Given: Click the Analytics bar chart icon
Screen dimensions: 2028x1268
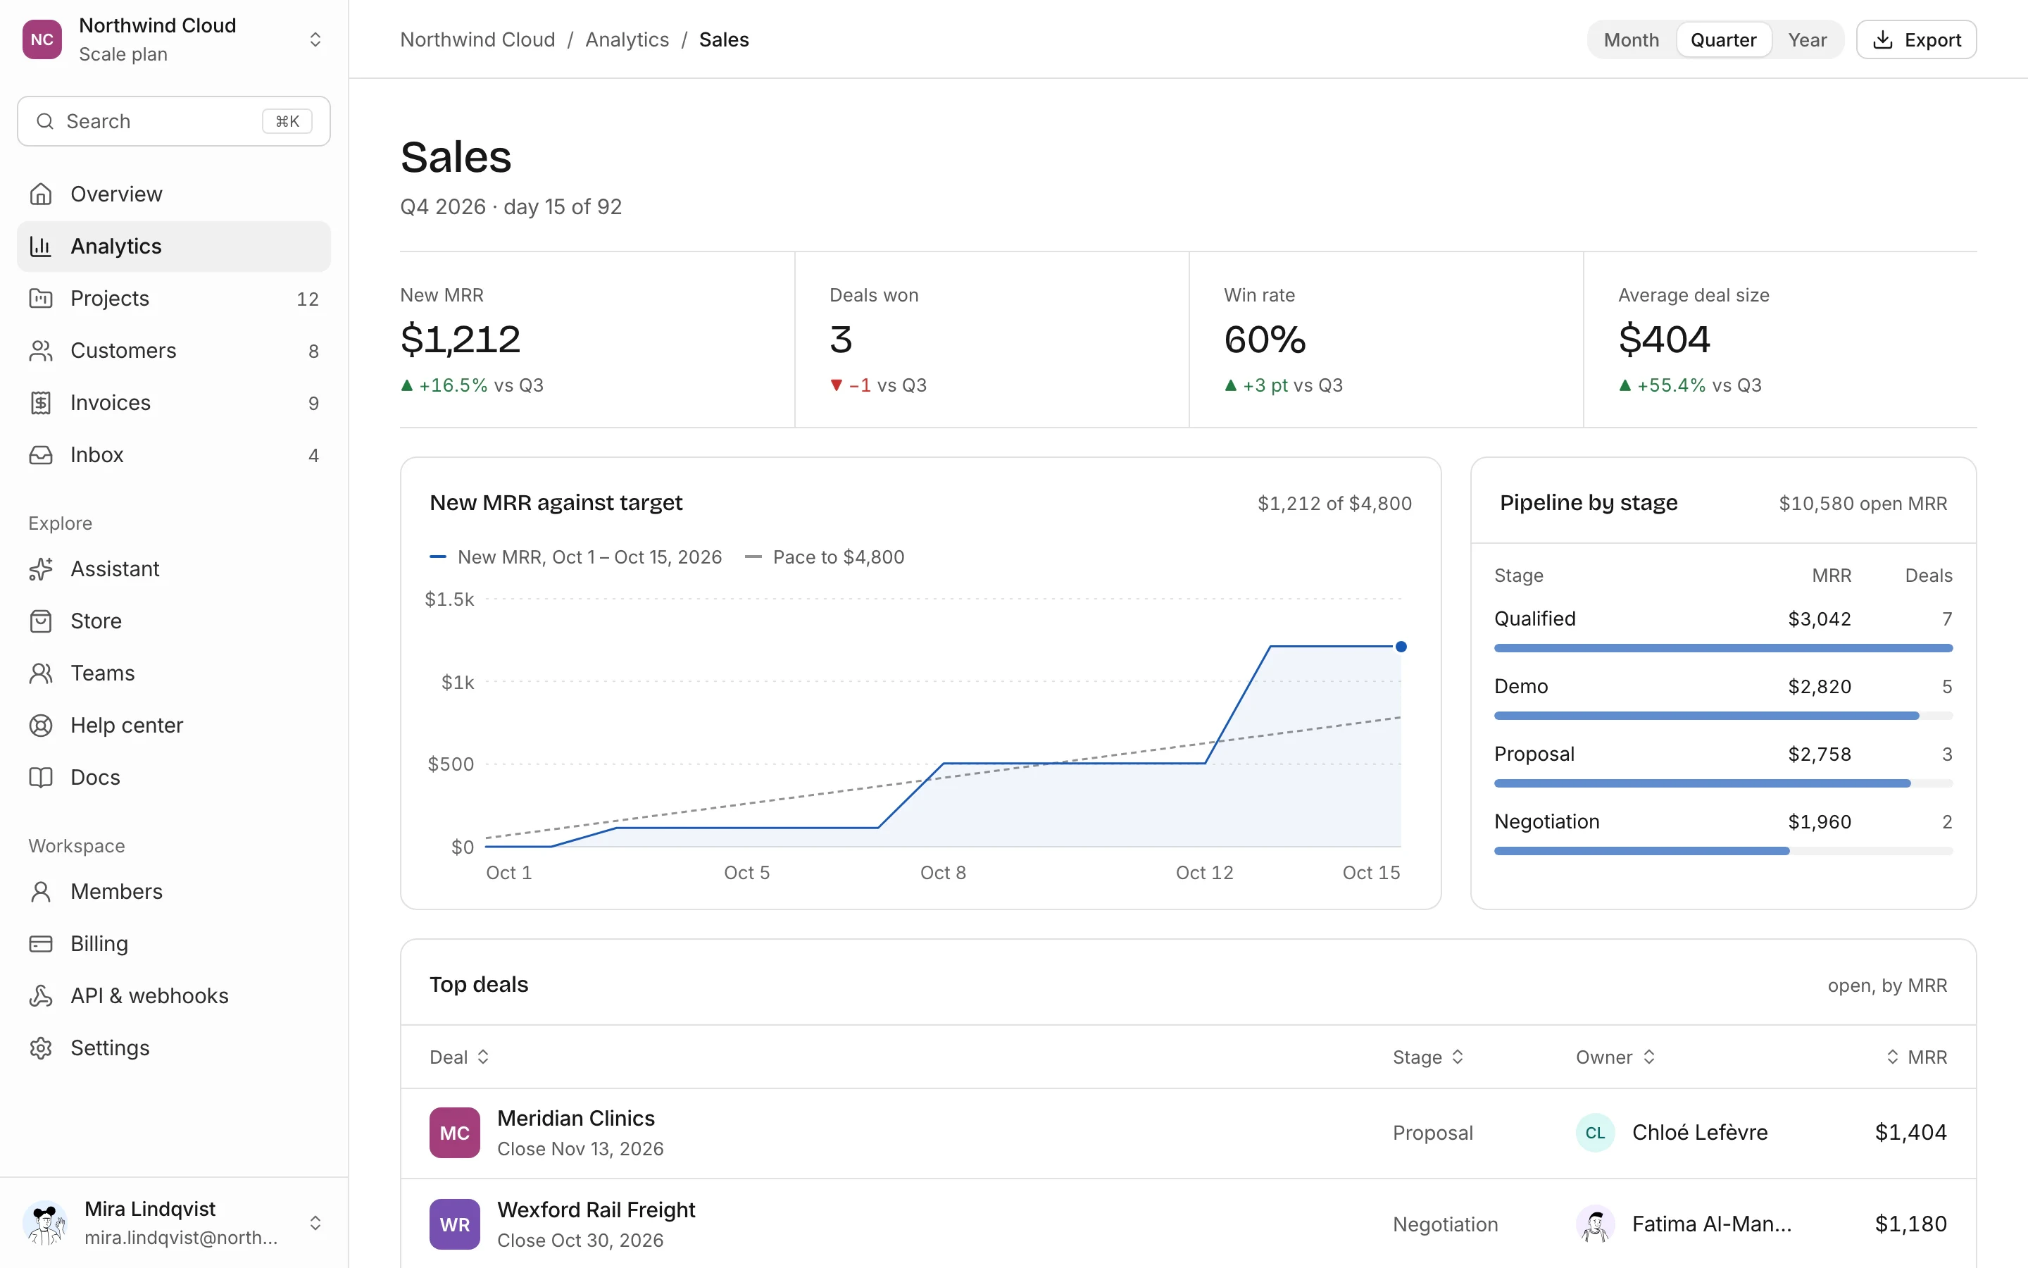Looking at the screenshot, I should [40, 246].
